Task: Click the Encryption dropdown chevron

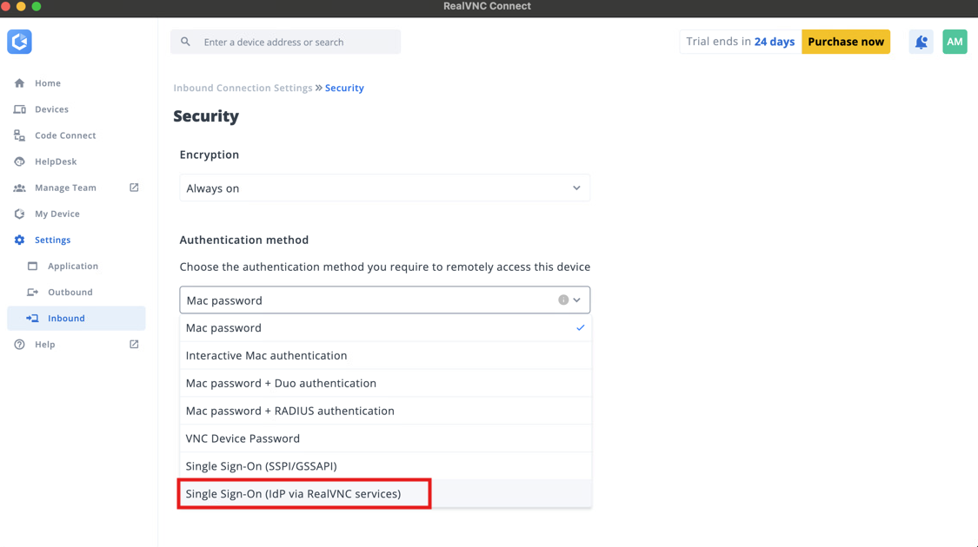Action: tap(576, 188)
